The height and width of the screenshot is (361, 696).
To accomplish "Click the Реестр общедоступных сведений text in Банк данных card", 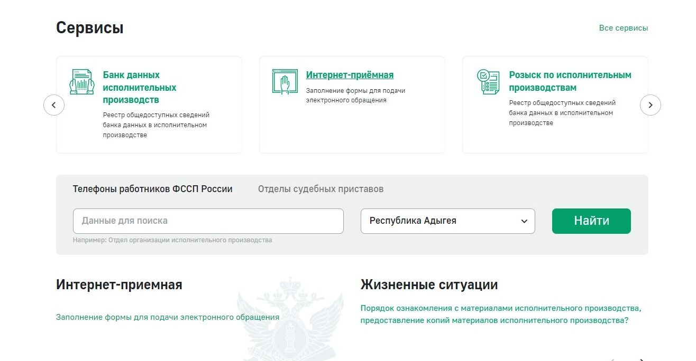I will pyautogui.click(x=156, y=125).
